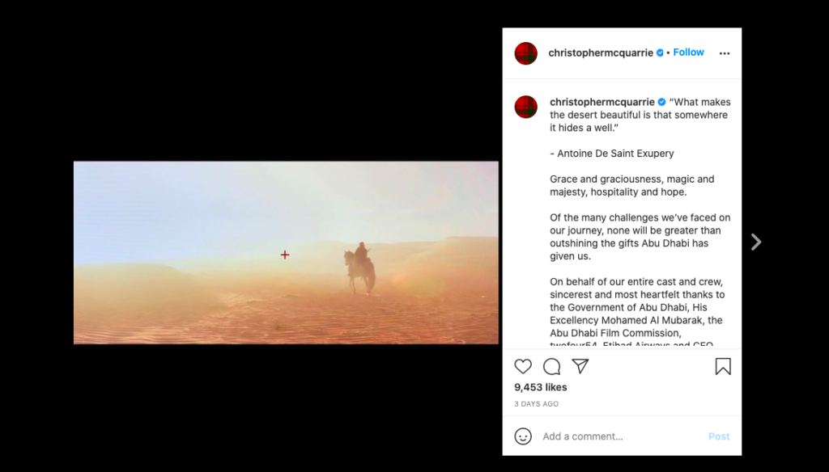Viewport: 829px width, 472px height.
Task: Tap verified badge in caption
Action: click(x=661, y=102)
